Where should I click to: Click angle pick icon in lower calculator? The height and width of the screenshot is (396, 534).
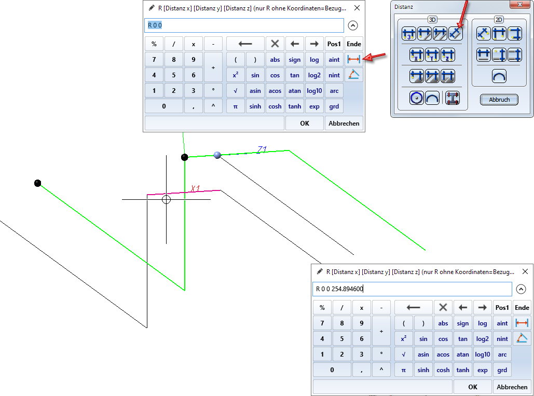coord(522,338)
